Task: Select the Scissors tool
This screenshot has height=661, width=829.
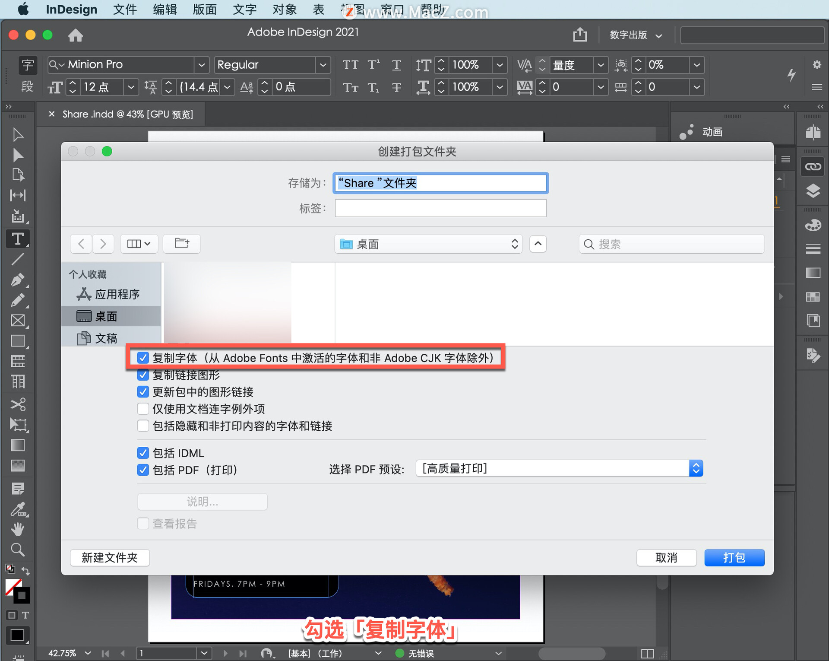Action: (18, 404)
